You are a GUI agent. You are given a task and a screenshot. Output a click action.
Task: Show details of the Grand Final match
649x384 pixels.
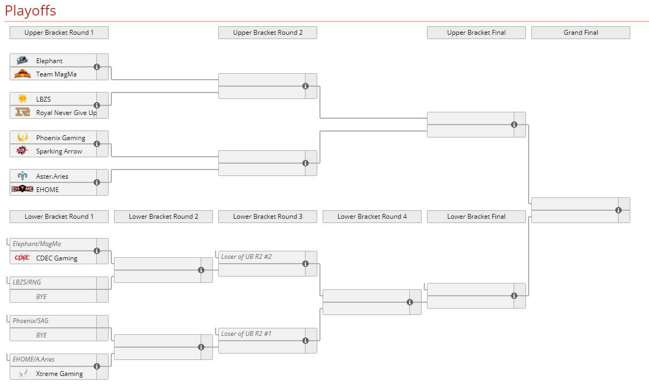(x=619, y=210)
